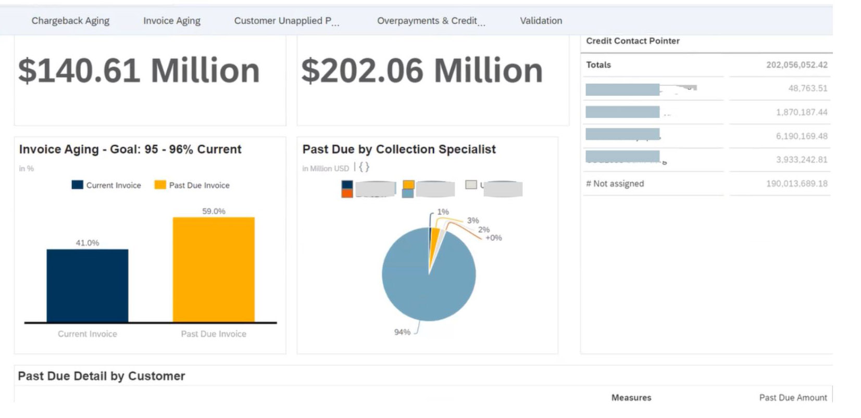The image size is (861, 418).
Task: Click the 1% pie label
Action: [x=443, y=212]
